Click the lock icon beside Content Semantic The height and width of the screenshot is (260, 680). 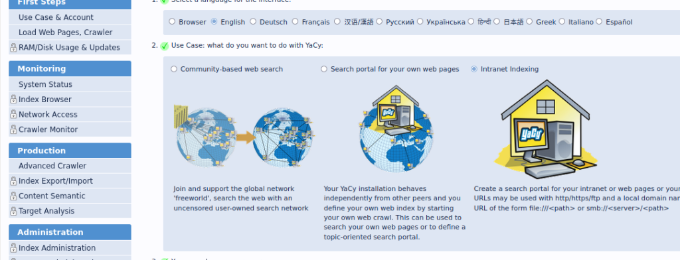pos(13,196)
